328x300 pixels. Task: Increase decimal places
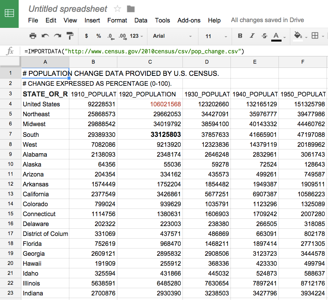click(123, 35)
